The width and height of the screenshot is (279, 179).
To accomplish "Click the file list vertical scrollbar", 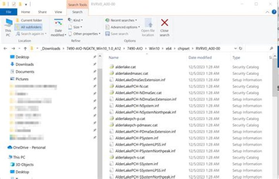I will click(275, 78).
